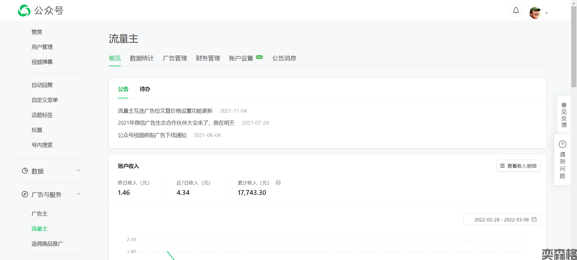Open the 流量主互选广告位文章价格设置功能更新 announcement
The height and width of the screenshot is (260, 577).
165,111
